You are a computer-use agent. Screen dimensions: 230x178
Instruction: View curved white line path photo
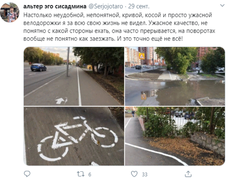pos(175,136)
